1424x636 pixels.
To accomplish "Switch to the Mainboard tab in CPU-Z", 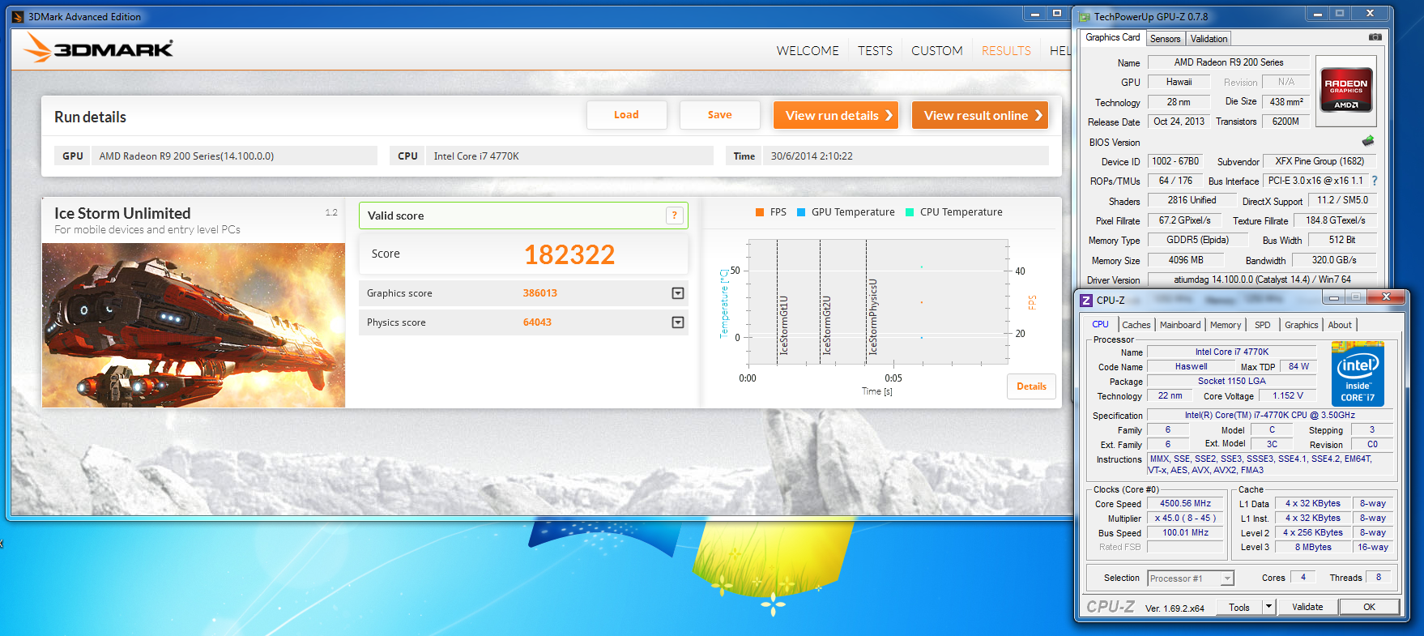I will 1180,325.
